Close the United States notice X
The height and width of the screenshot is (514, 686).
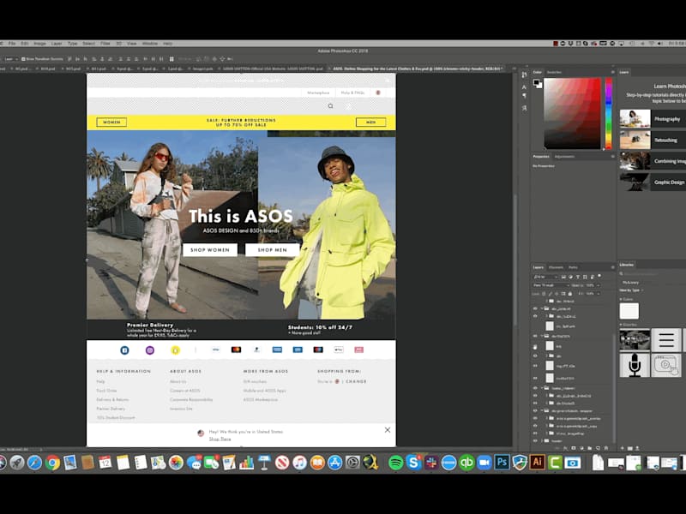coord(388,430)
